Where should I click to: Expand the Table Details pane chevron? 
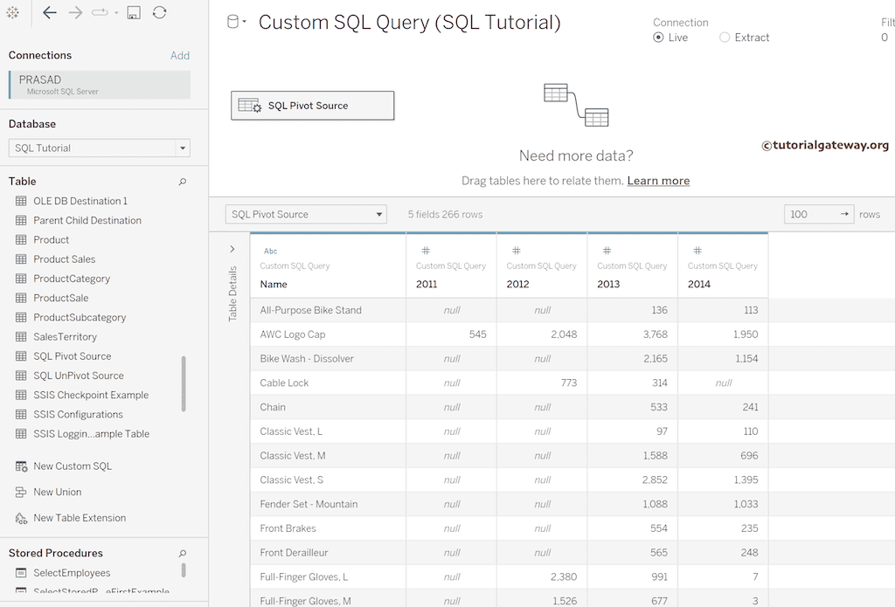point(232,250)
